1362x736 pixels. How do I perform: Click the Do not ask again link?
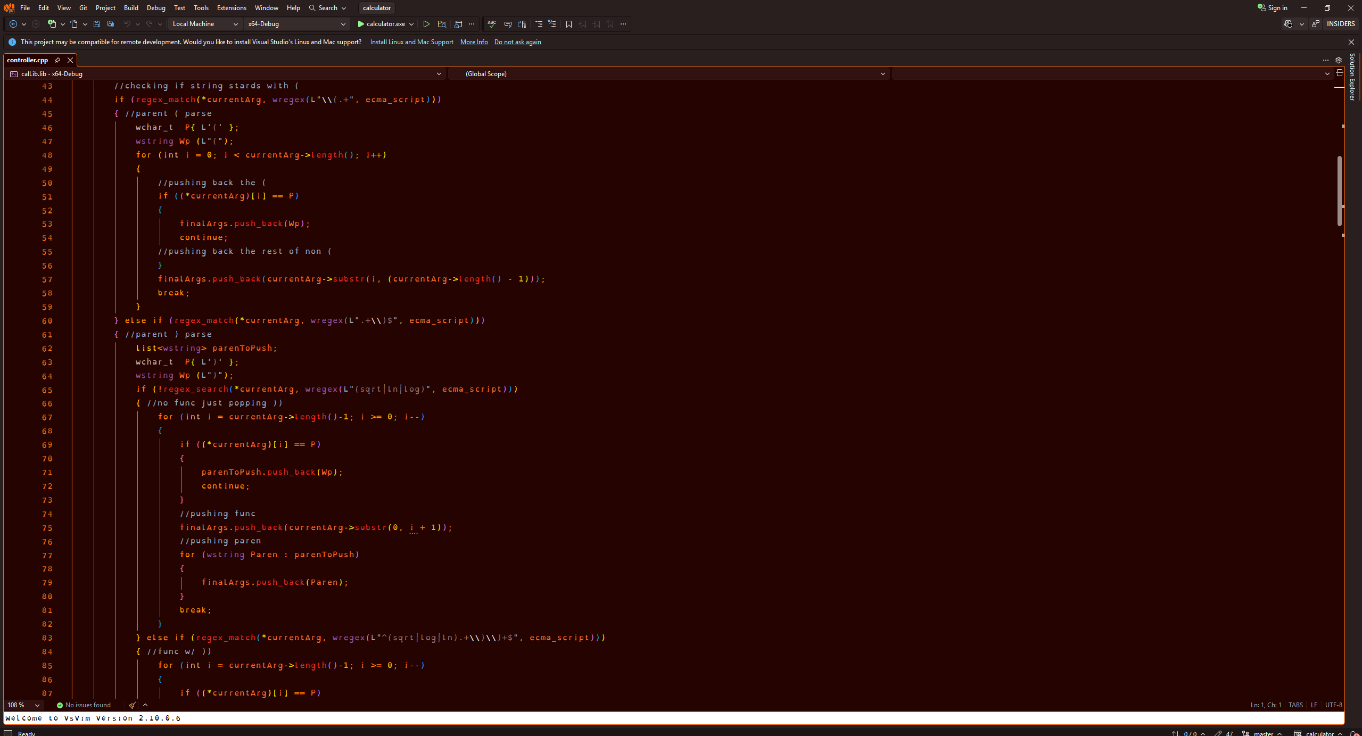[x=517, y=42]
